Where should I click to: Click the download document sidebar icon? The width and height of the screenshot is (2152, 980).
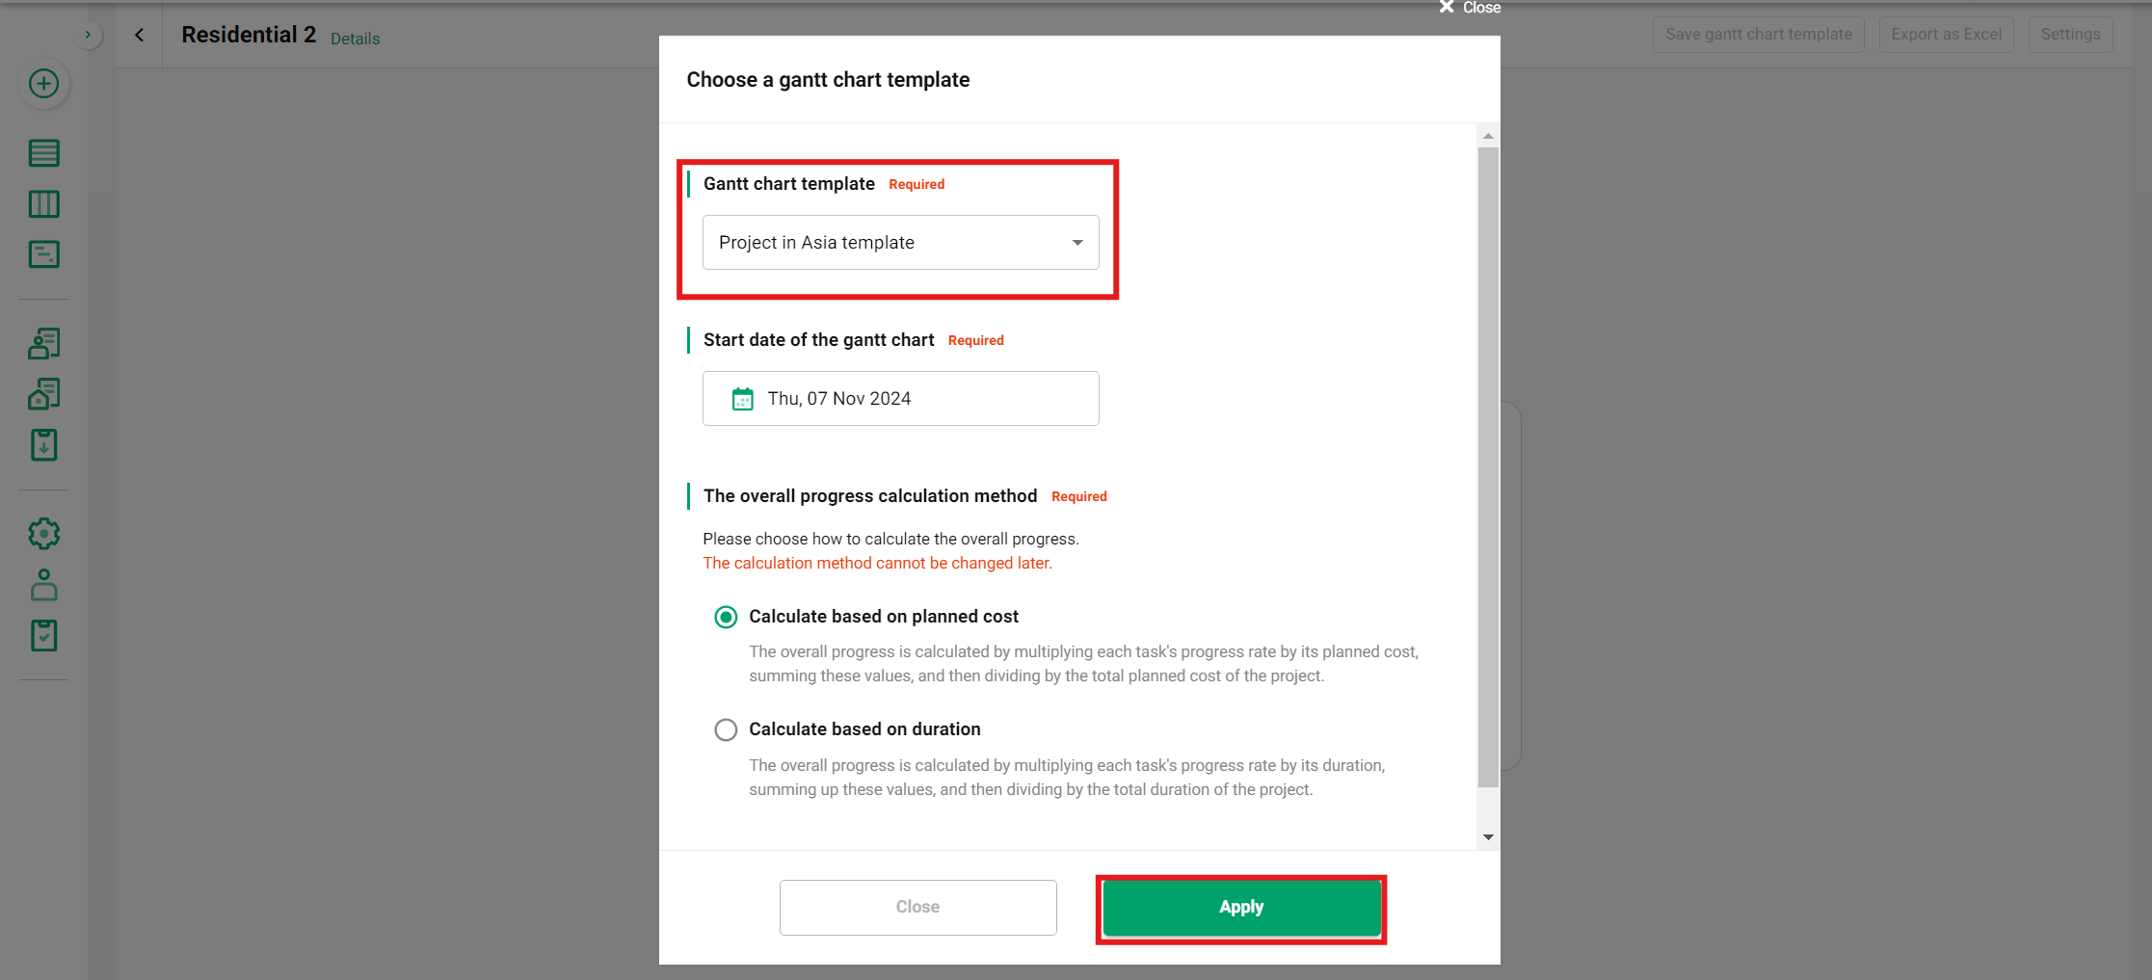43,445
